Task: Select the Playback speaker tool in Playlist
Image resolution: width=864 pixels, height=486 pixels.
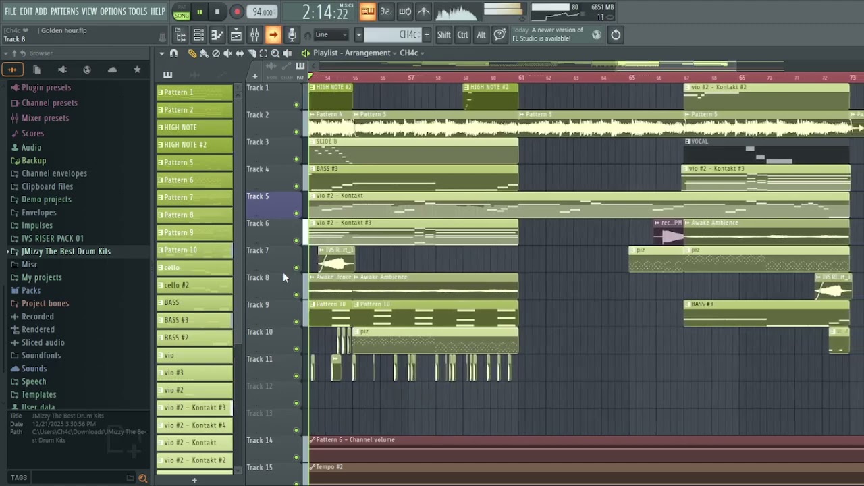Action: 288,53
